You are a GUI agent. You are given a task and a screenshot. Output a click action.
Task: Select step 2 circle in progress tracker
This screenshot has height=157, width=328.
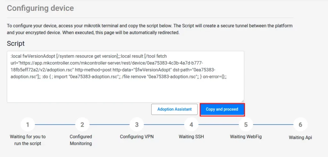[x=82, y=125]
